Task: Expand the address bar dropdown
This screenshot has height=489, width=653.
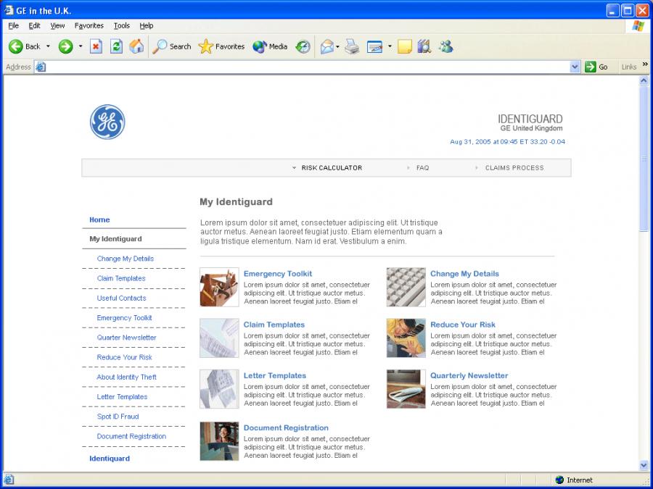Action: 575,67
